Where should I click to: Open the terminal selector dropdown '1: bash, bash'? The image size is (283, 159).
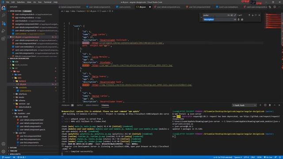[244, 105]
